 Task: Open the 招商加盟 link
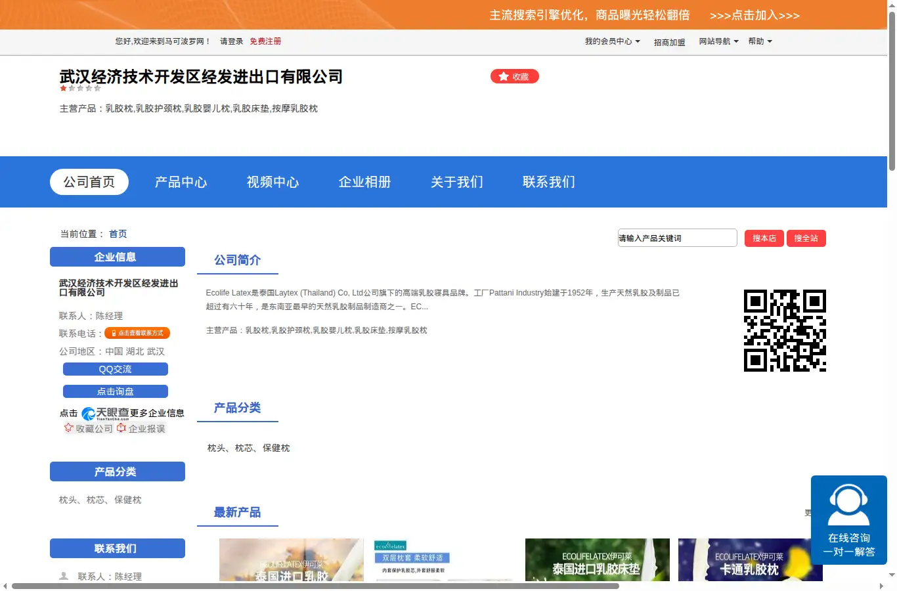click(x=669, y=42)
